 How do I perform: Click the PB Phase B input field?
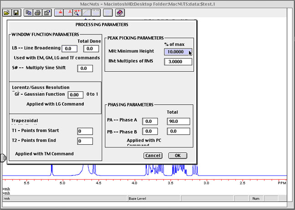[x=150, y=131]
